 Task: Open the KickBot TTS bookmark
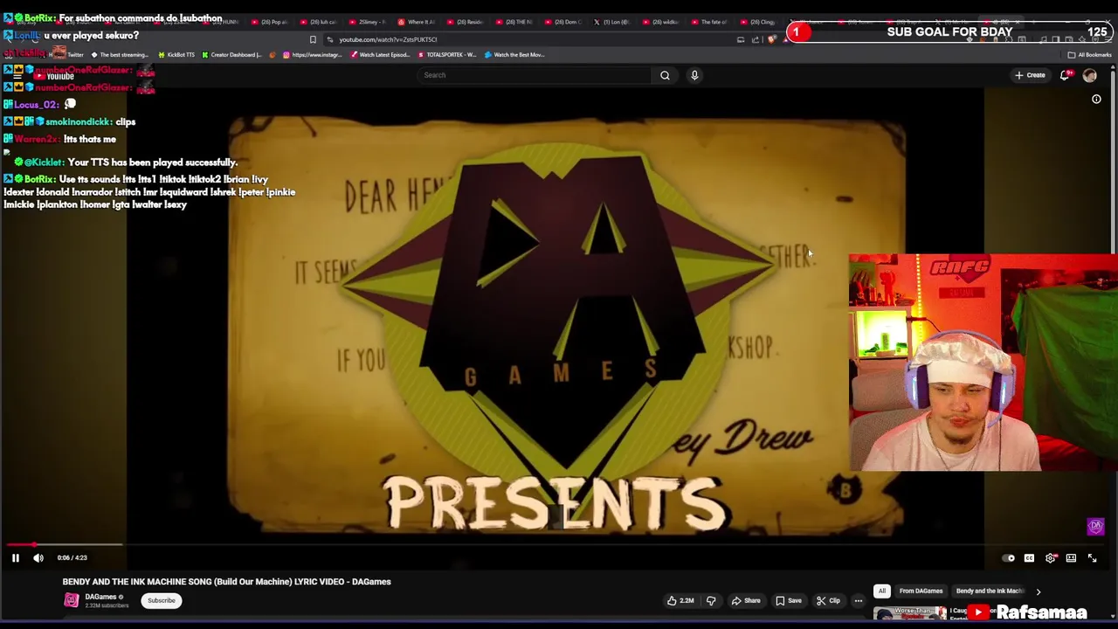point(176,55)
